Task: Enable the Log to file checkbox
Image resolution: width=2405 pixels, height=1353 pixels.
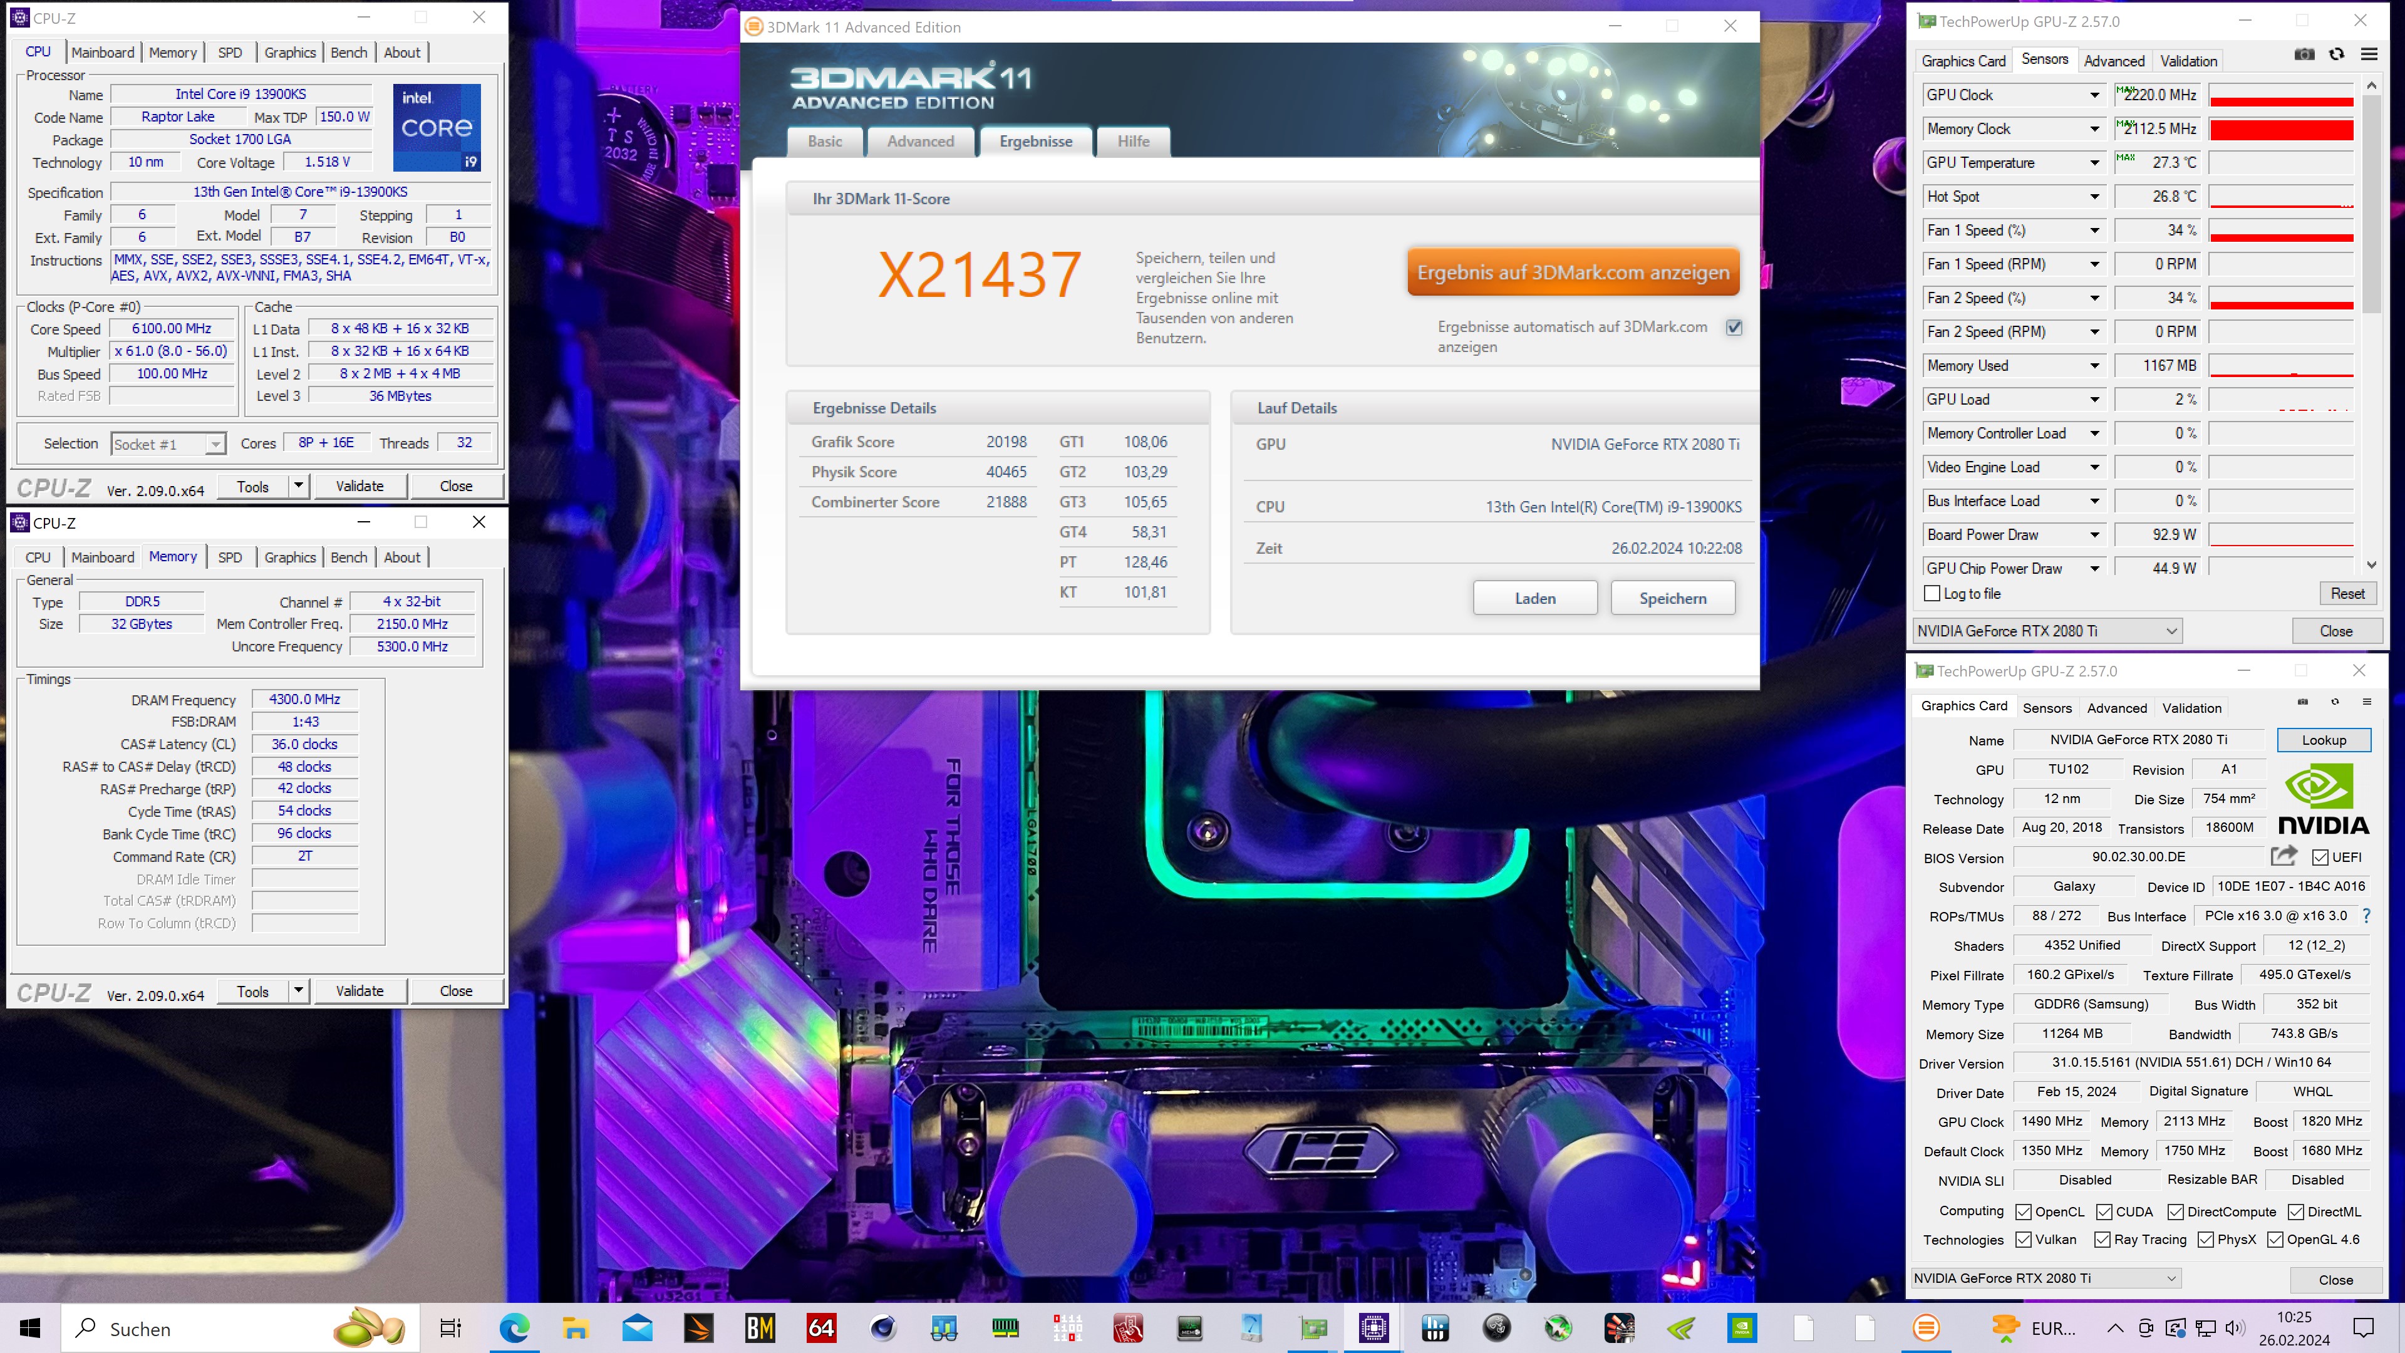Action: point(1933,594)
